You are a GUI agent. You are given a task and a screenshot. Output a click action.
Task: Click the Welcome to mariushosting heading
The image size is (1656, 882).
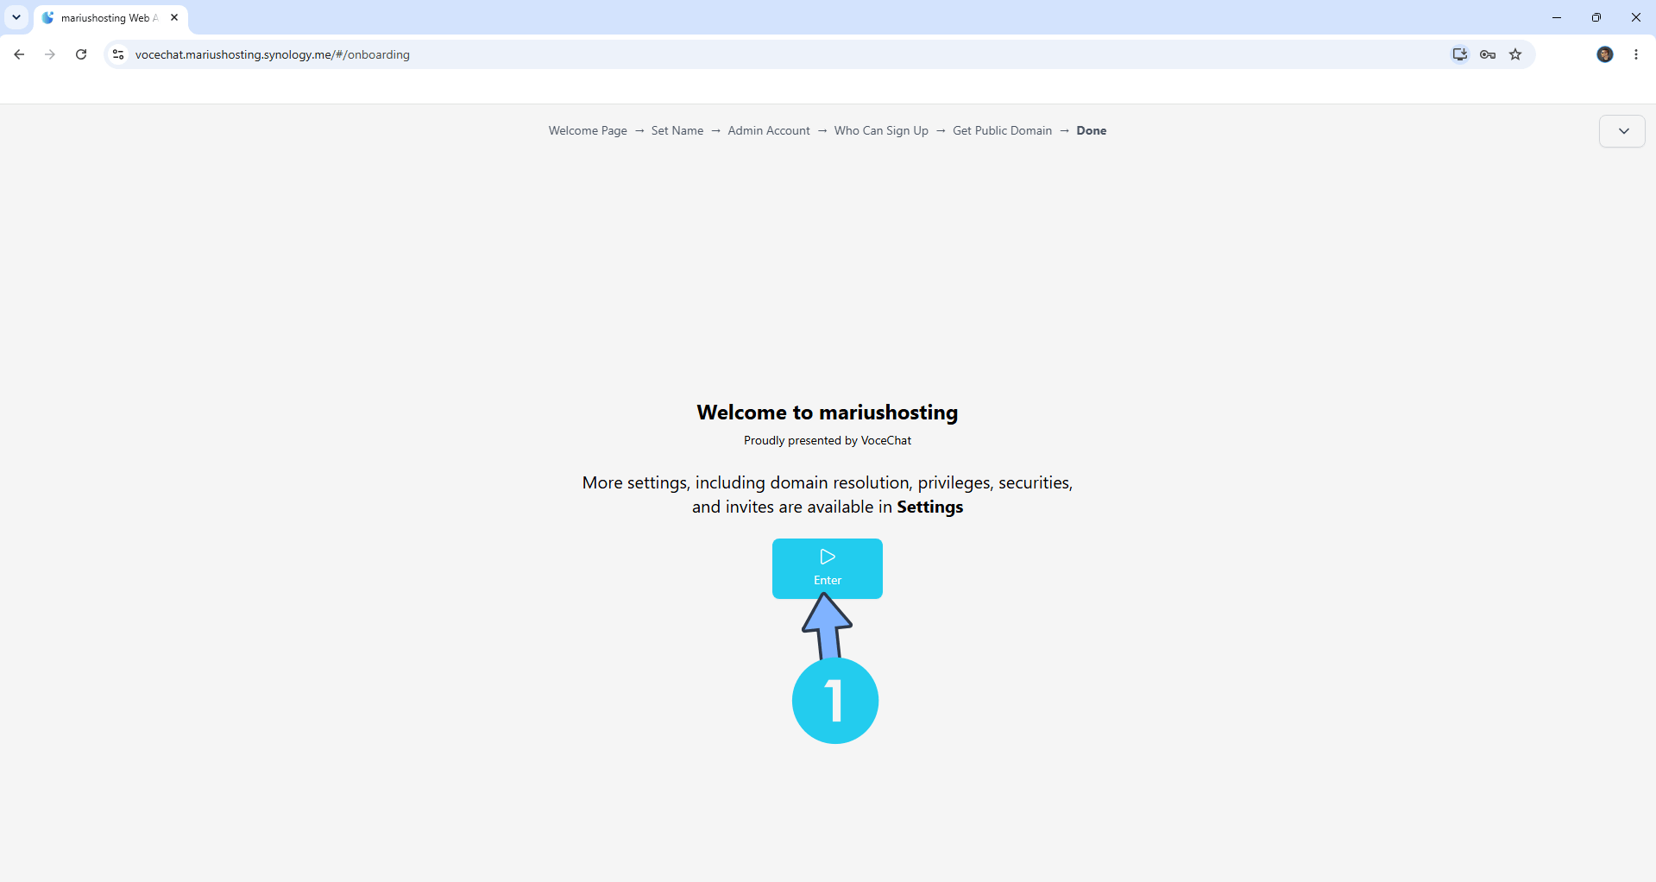pyautogui.click(x=828, y=413)
